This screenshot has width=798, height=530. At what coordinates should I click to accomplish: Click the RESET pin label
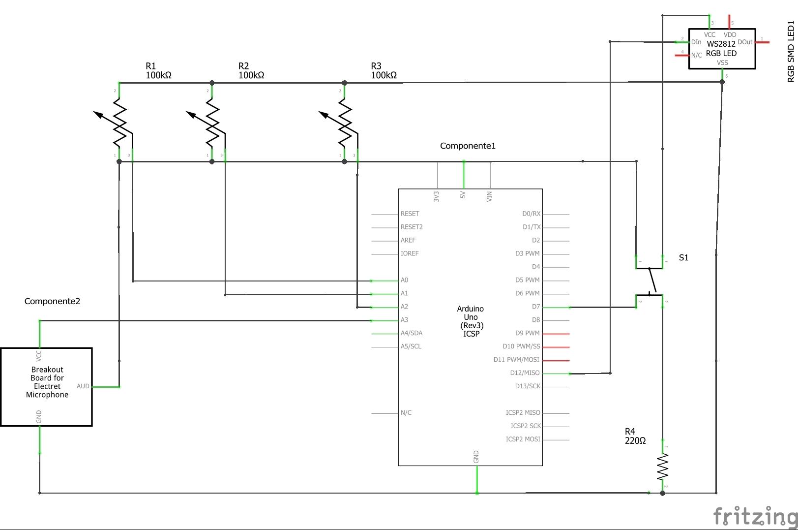tap(410, 214)
